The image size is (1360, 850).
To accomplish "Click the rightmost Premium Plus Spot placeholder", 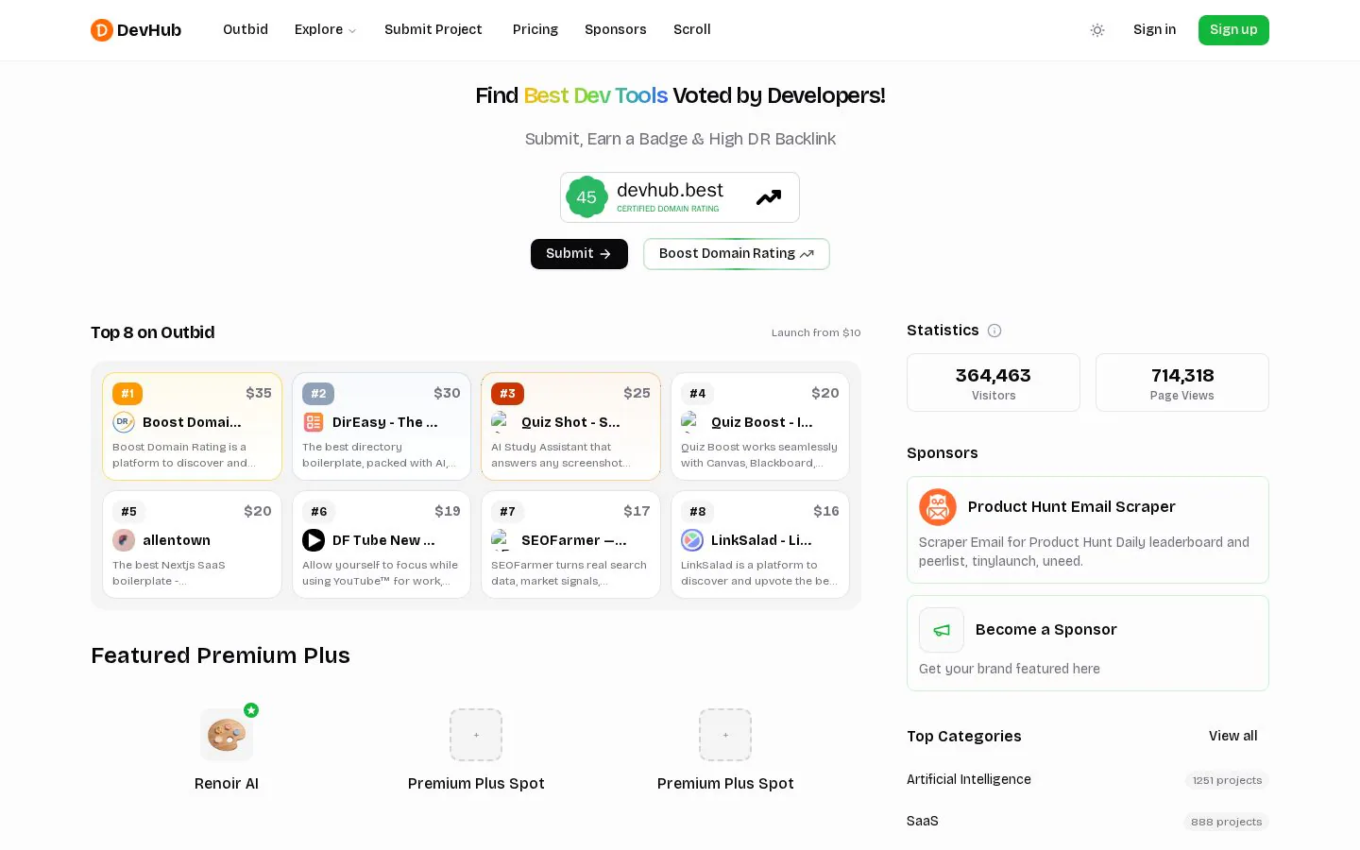I will (725, 735).
